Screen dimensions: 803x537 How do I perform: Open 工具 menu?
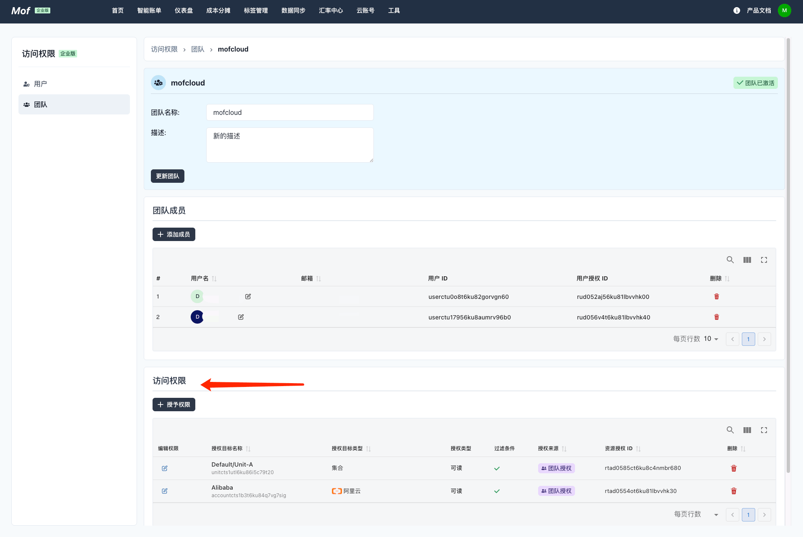[x=394, y=10]
